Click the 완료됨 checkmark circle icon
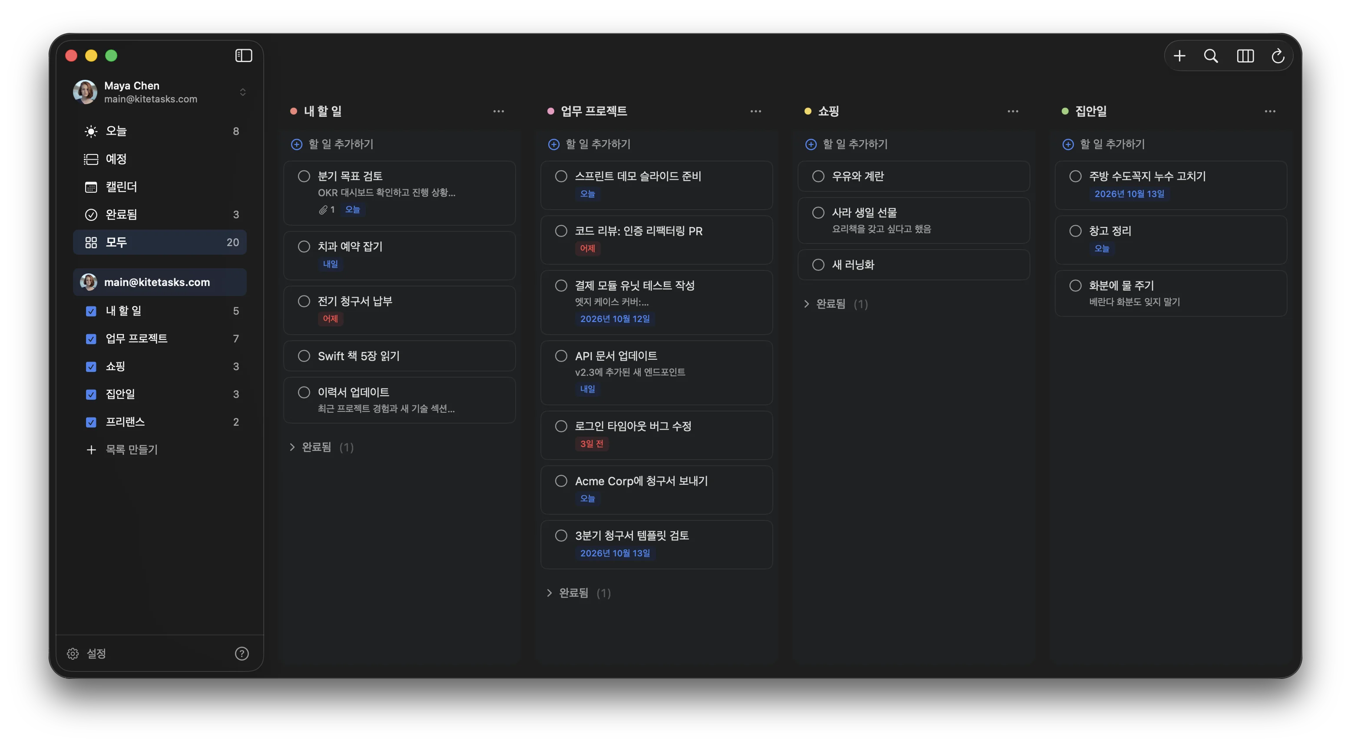The image size is (1351, 743). (91, 215)
